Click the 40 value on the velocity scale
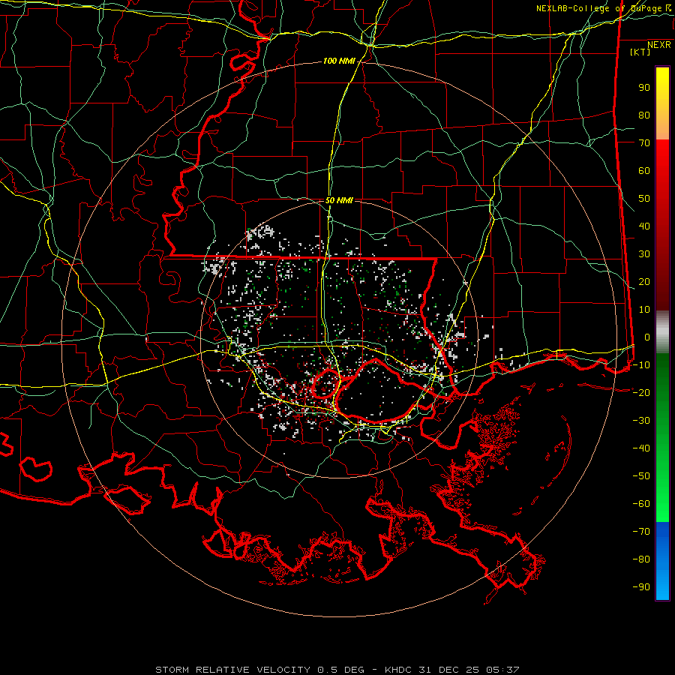The height and width of the screenshot is (675, 675). [x=644, y=226]
